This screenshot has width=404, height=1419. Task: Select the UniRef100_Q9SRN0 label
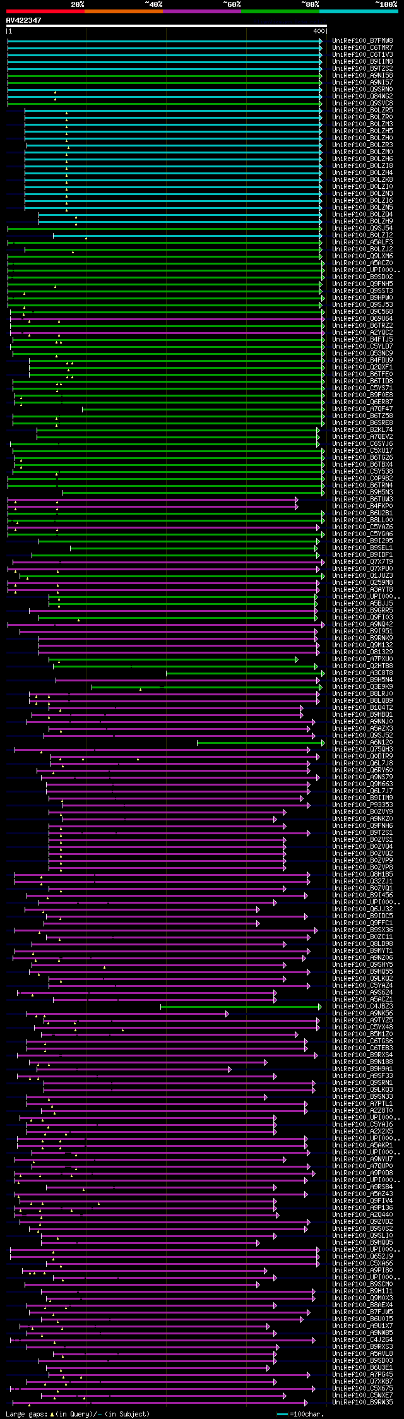click(x=362, y=89)
